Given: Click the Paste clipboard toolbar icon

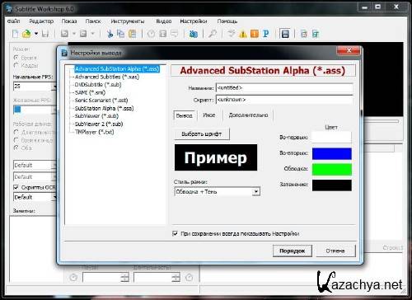Looking at the screenshot, I should (x=133, y=34).
